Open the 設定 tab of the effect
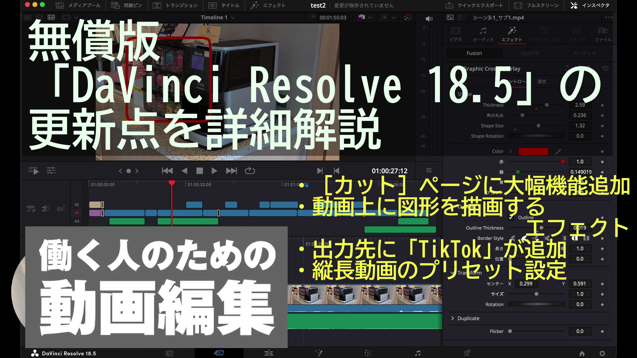This screenshot has height=358, width=637. [542, 82]
